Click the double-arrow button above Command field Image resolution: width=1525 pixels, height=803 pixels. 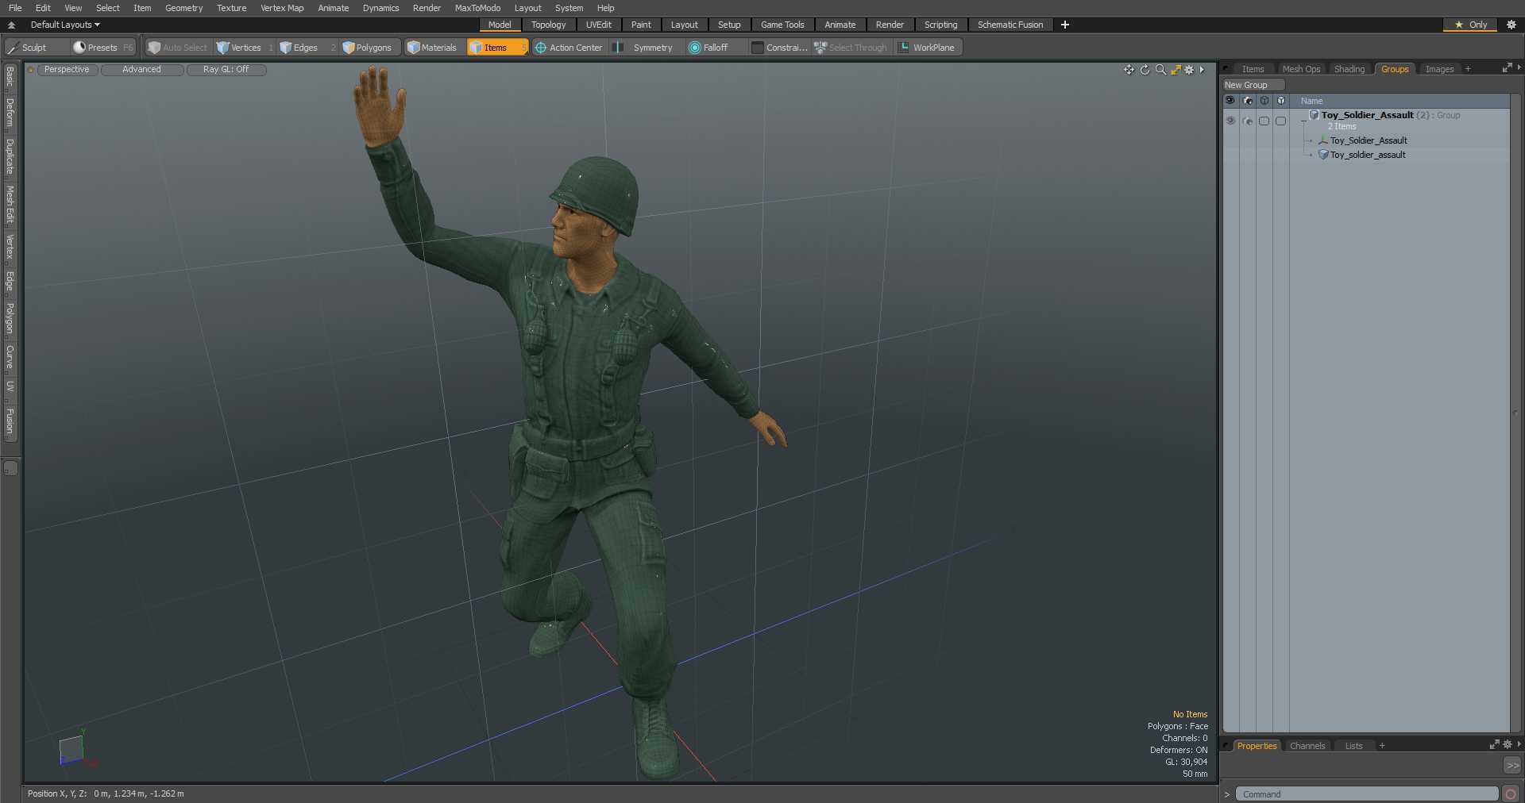[x=1512, y=766]
